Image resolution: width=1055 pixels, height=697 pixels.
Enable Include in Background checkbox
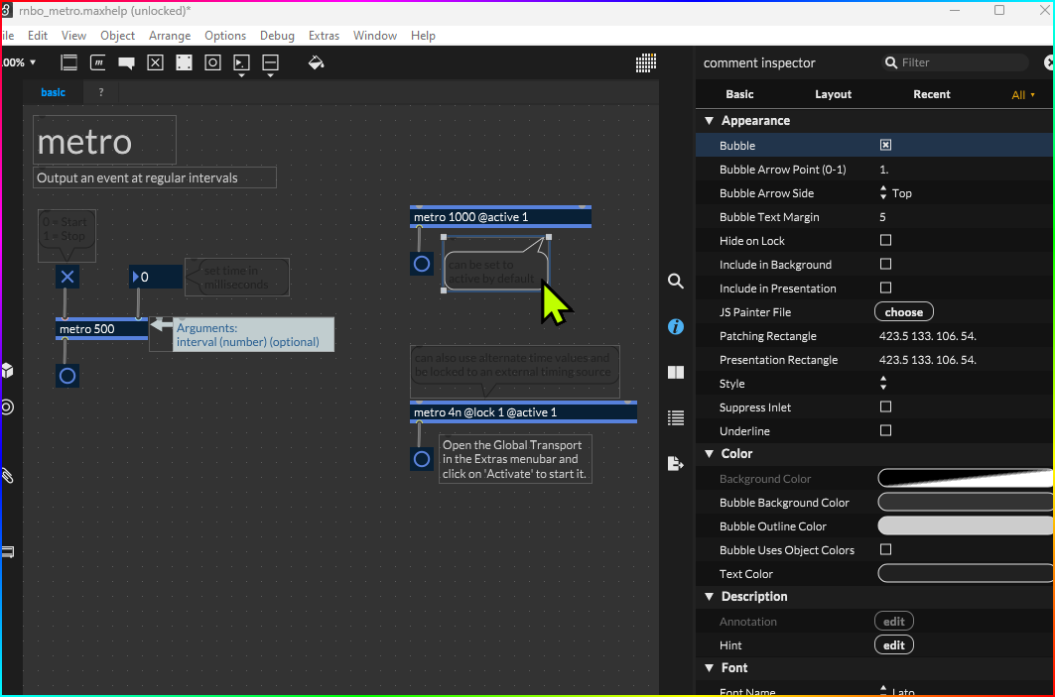pos(885,264)
